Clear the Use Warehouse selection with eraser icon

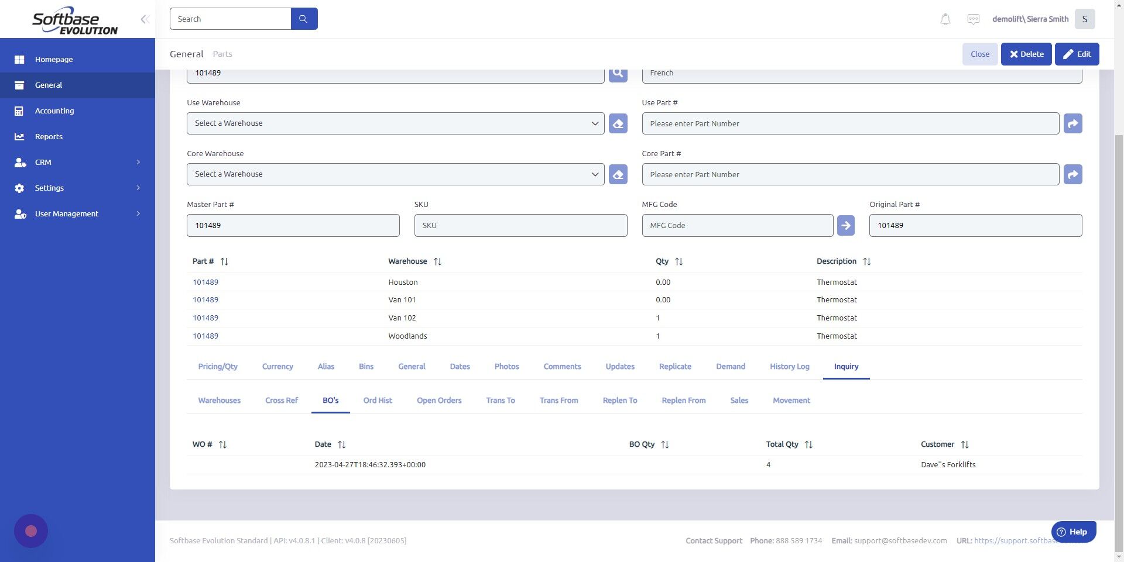tap(618, 123)
